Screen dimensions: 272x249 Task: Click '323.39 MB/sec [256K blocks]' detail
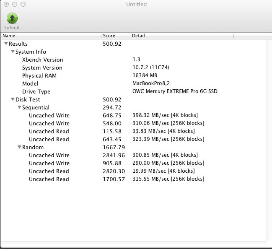168,139
